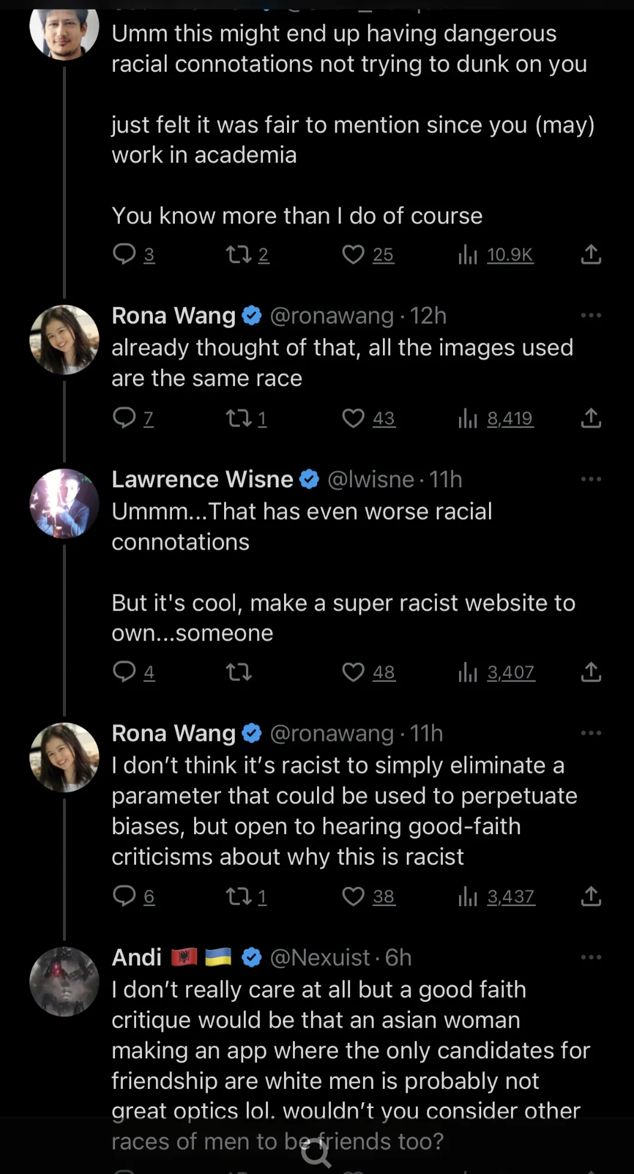Viewport: 634px width, 1174px height.
Task: Open more options on Lawrence Wisne's tweet
Action: pos(591,479)
